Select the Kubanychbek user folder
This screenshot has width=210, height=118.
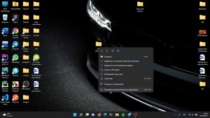coord(15,6)
